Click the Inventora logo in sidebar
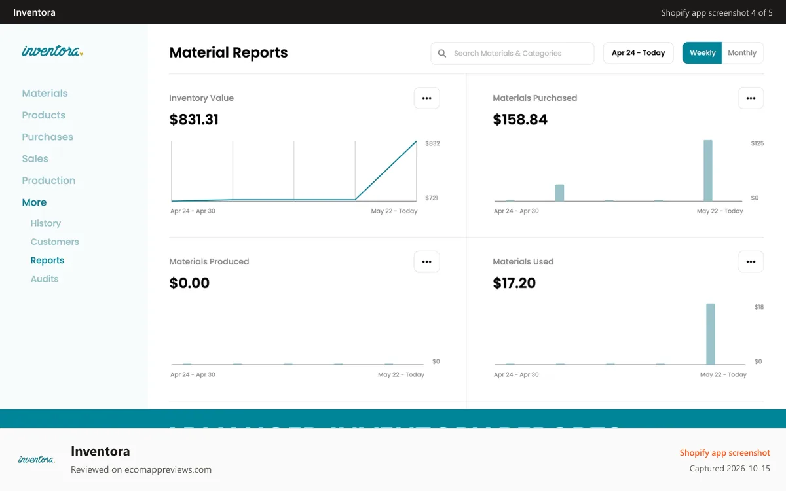The image size is (786, 491). click(52, 50)
